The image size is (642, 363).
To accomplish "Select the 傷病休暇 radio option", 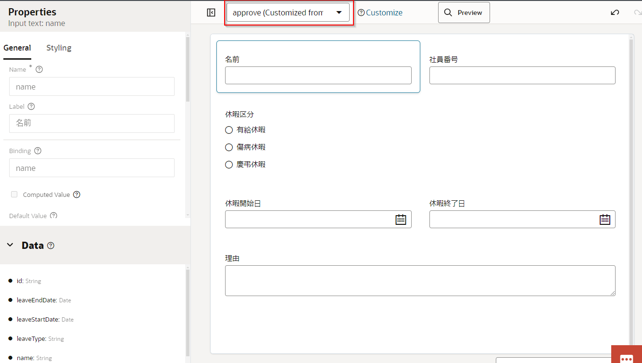I will [229, 147].
